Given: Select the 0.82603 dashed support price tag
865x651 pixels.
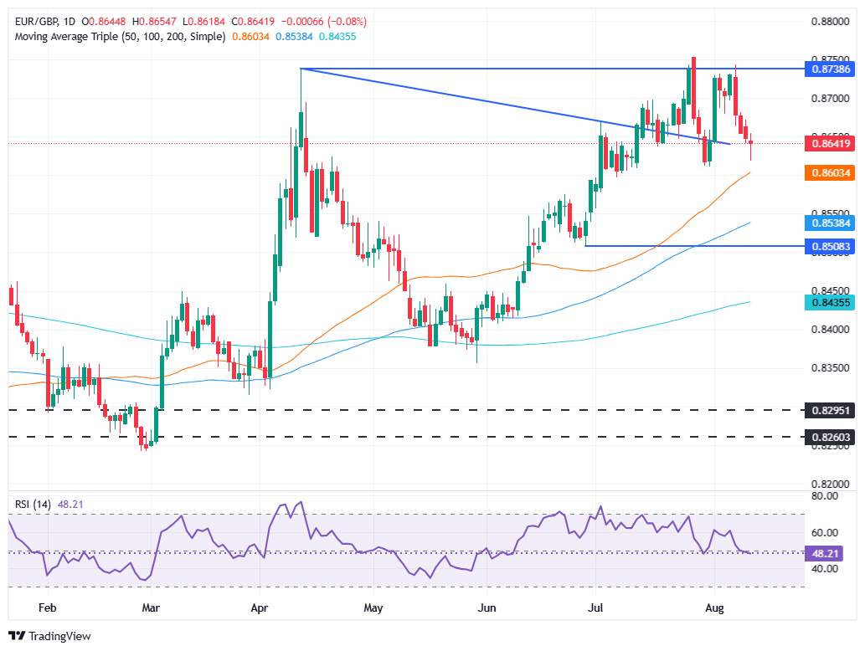Looking at the screenshot, I should [x=828, y=437].
